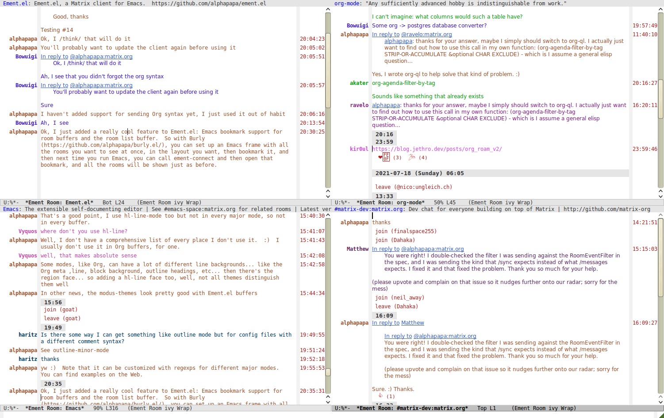Click the U:%*- status indicator in Ement.el mode line
664x418 pixels.
coord(11,203)
